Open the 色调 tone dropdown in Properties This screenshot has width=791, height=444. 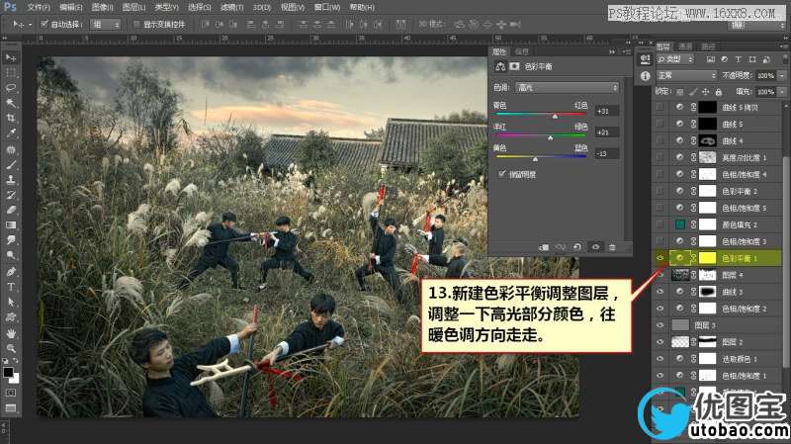(x=567, y=88)
